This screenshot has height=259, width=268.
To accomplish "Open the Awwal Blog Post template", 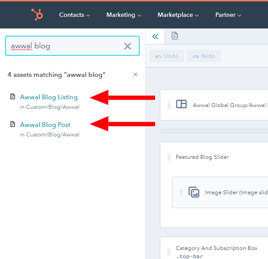I will (45, 125).
